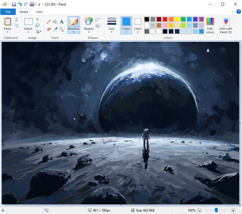242x214 pixels.
Task: Click Edit colors button
Action: point(210,25)
